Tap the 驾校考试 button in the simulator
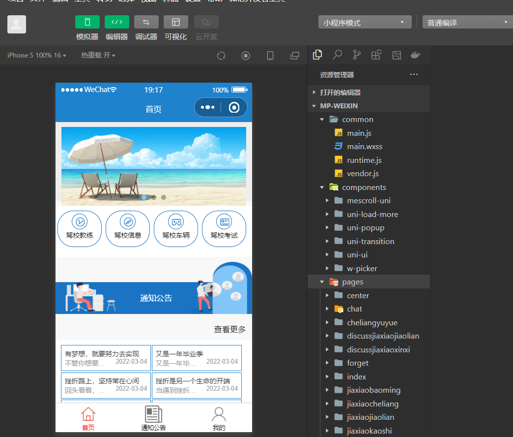The height and width of the screenshot is (437, 513). (224, 228)
